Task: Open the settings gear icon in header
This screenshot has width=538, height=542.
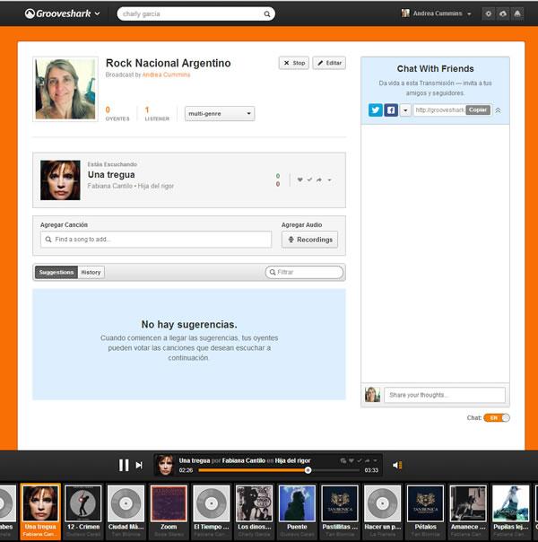Action: tap(488, 13)
